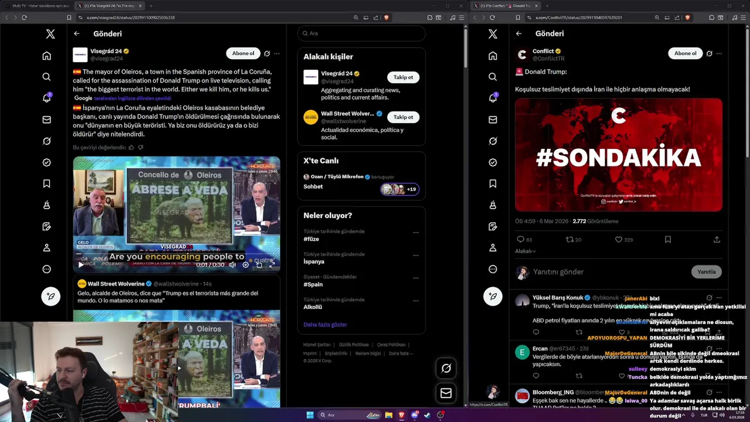Click the 'Yanıtla' reply button

tap(707, 272)
